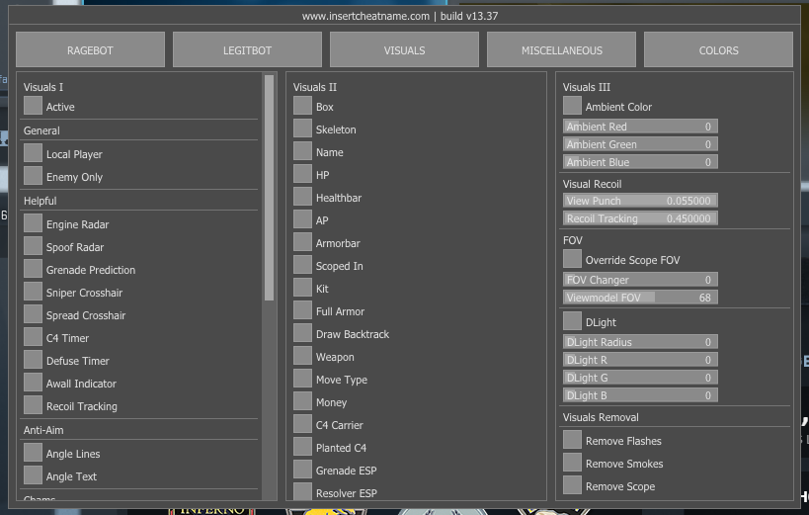Screen dimensions: 809x515
Task: Enable Grenade Prediction checkbox
Action: point(34,270)
